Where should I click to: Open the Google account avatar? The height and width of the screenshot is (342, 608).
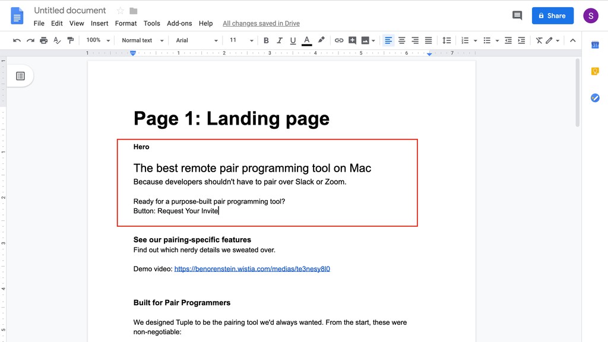(591, 16)
